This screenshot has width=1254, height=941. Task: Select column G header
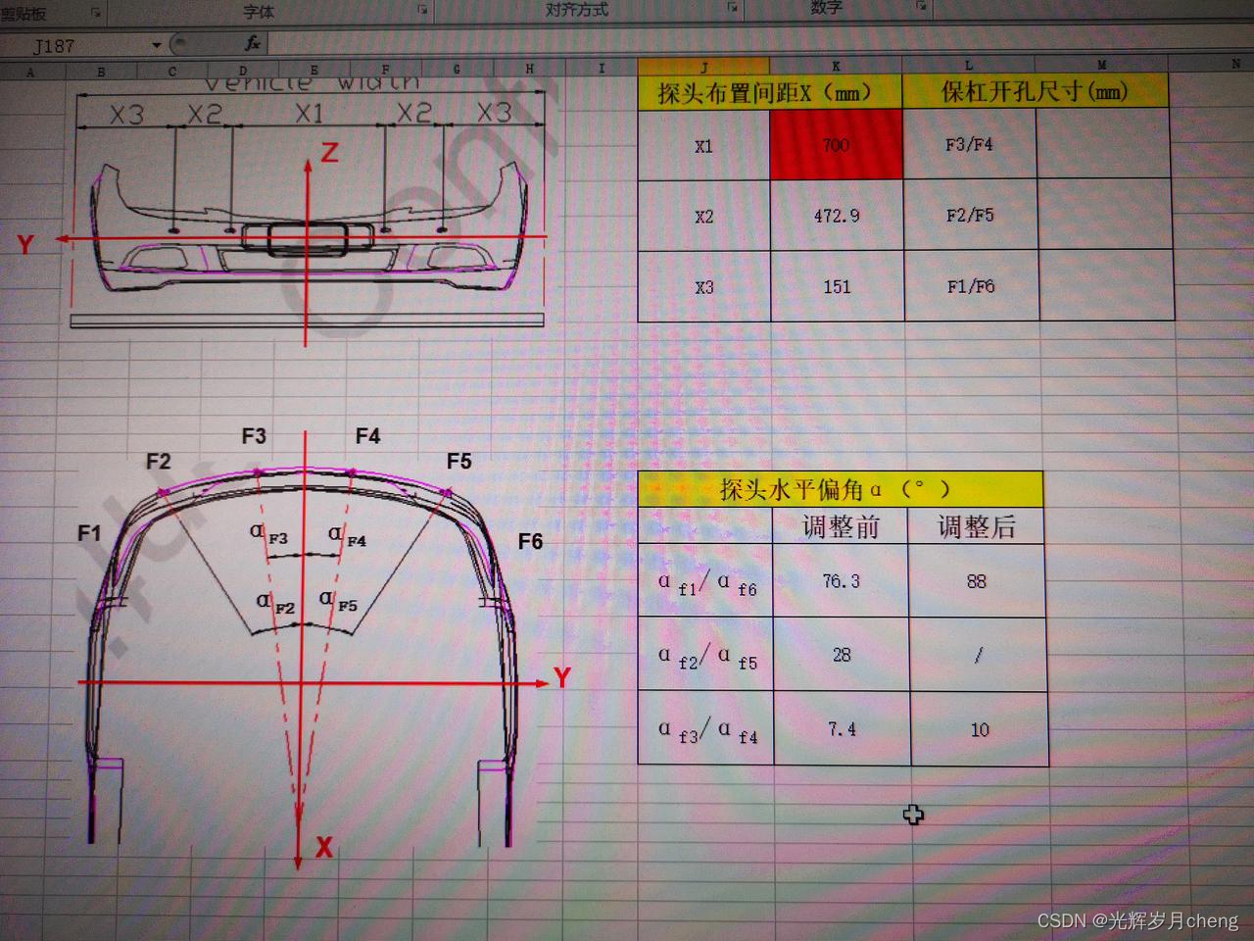(457, 69)
